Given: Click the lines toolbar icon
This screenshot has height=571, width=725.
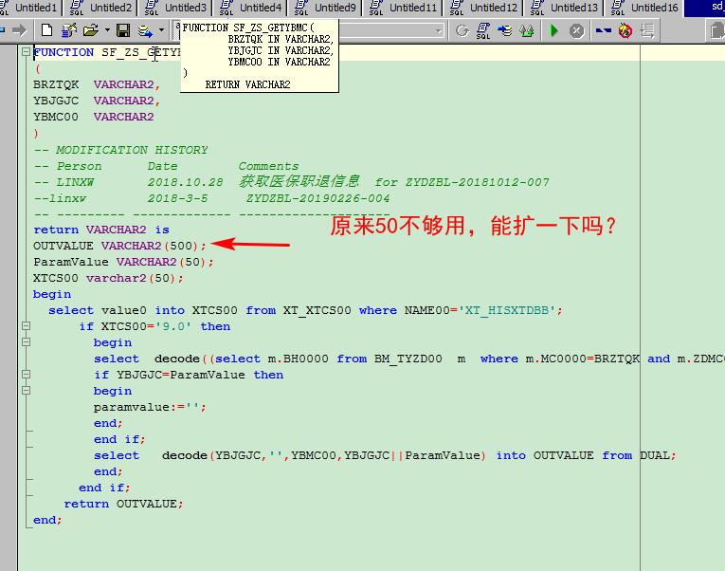Looking at the screenshot, I should 647,31.
